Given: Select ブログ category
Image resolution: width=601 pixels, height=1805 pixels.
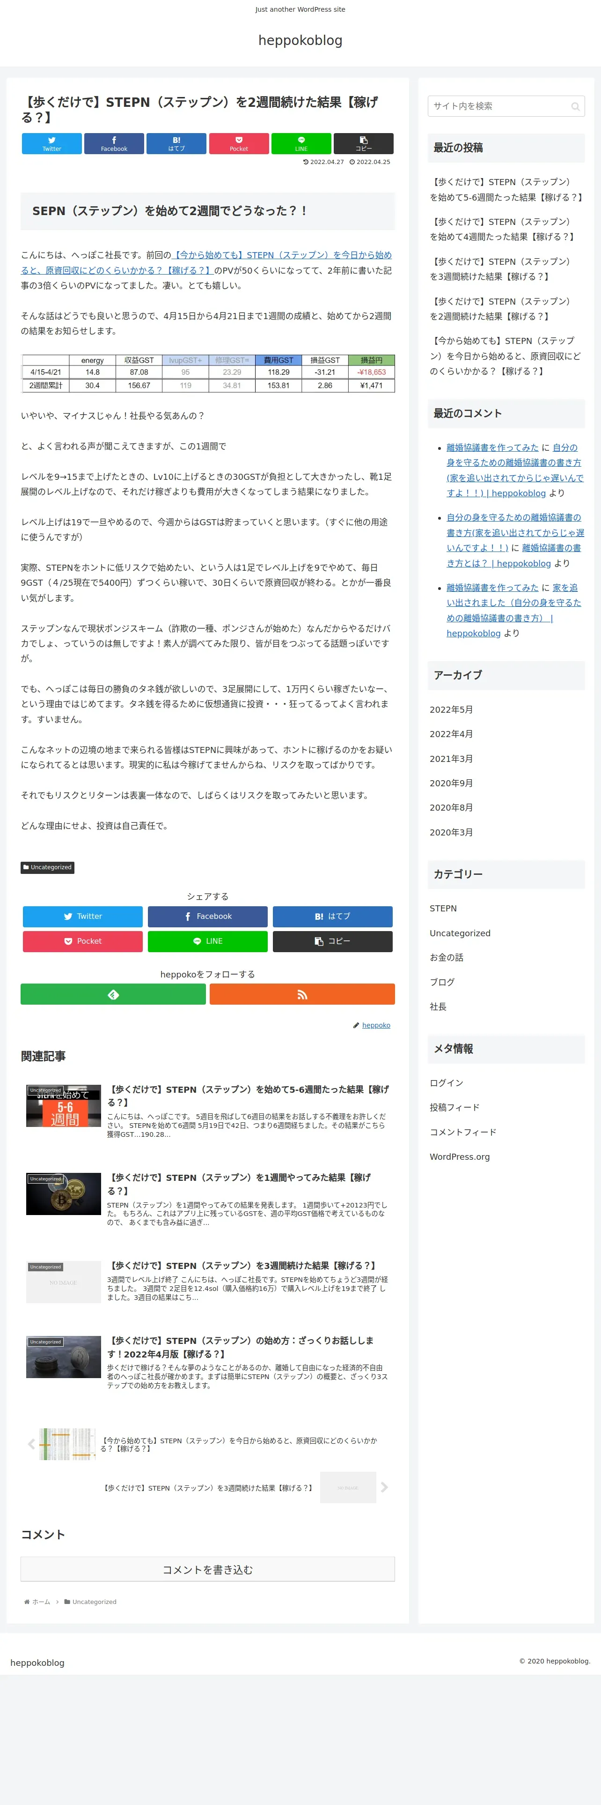Looking at the screenshot, I should coord(442,982).
